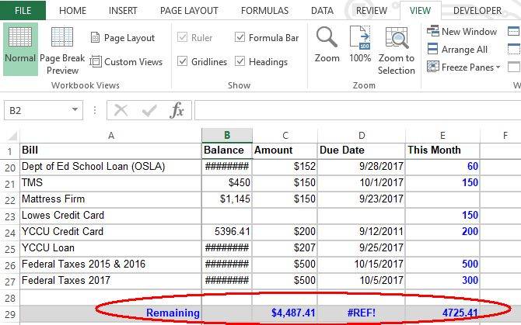Screen dimensions: 521x325
Task: Select the 'Lowes Credit Card' cell
Action: click(x=110, y=216)
